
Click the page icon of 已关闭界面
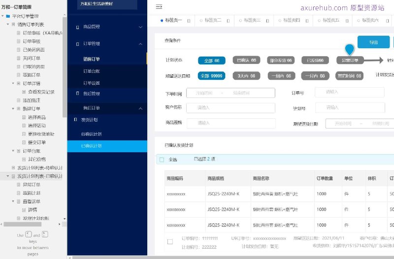(18, 50)
